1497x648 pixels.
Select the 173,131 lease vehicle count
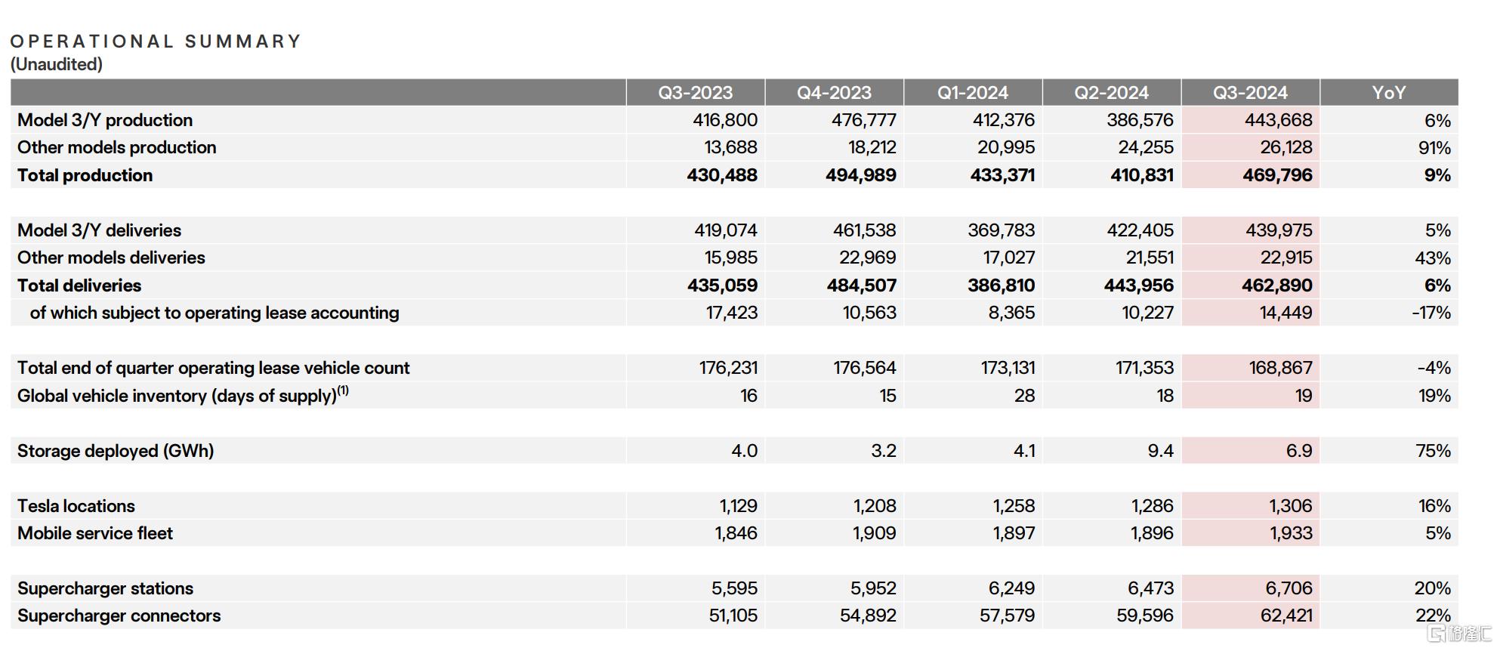click(1005, 368)
